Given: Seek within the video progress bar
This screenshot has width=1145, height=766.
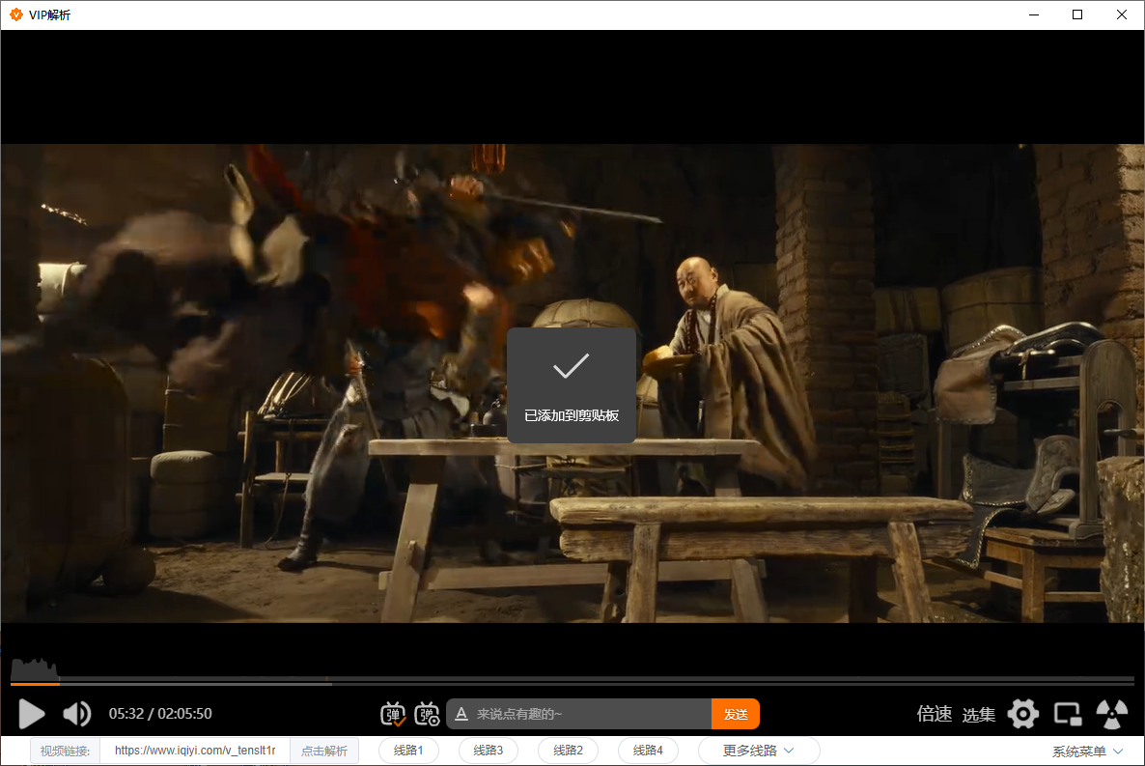Looking at the screenshot, I should point(572,683).
